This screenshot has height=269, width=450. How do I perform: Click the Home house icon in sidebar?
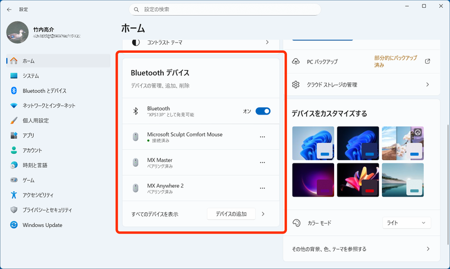pos(13,61)
